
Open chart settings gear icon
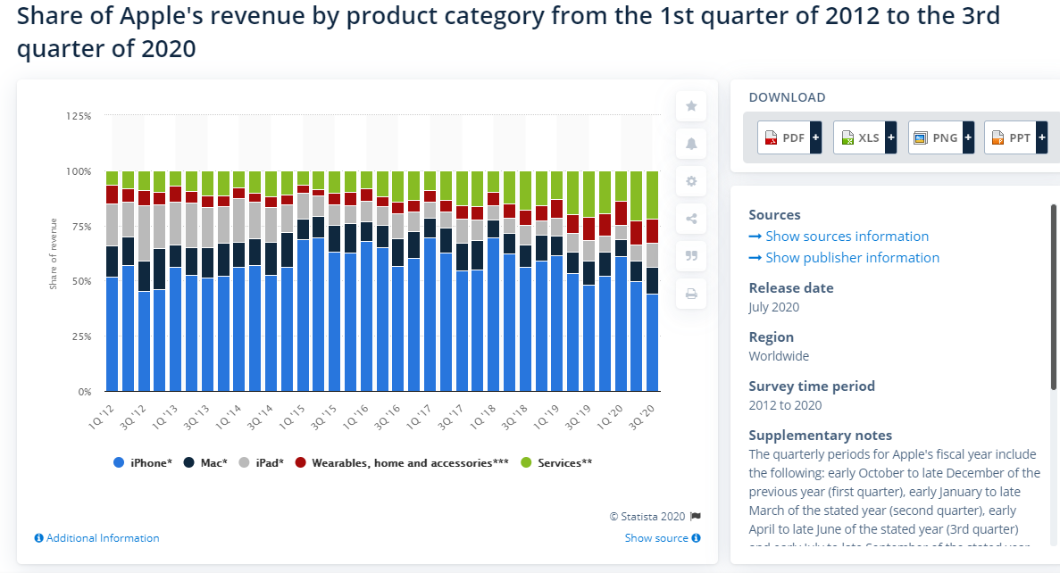tap(691, 181)
